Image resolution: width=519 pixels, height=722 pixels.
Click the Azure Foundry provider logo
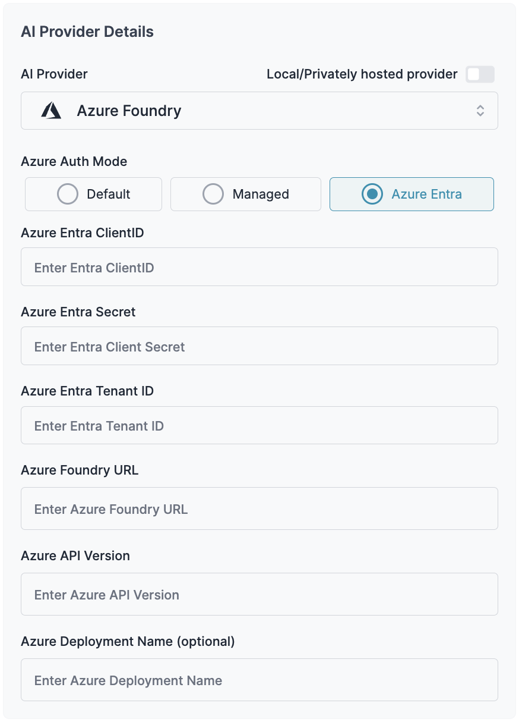pyautogui.click(x=52, y=111)
